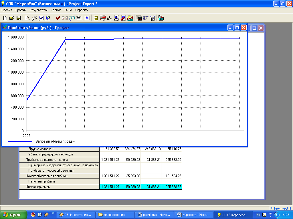Open print preview magnifier icon
Screen dimensions: 293x219
pyautogui.click(x=27, y=18)
